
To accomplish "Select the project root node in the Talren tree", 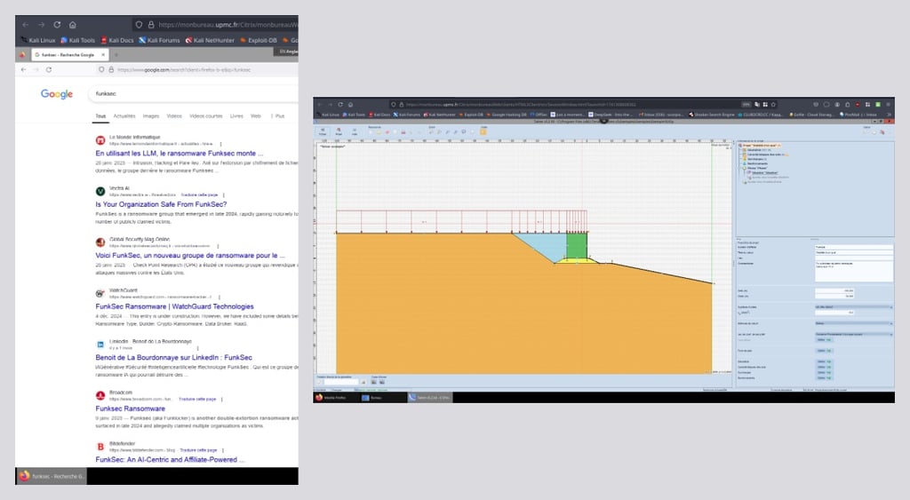I will [760, 145].
